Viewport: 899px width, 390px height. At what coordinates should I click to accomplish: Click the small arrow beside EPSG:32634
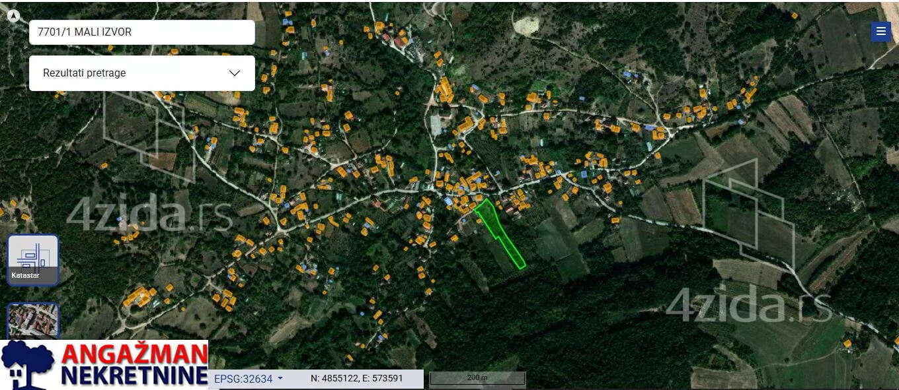pos(280,379)
